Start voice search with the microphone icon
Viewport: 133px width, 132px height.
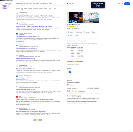coord(68,4)
